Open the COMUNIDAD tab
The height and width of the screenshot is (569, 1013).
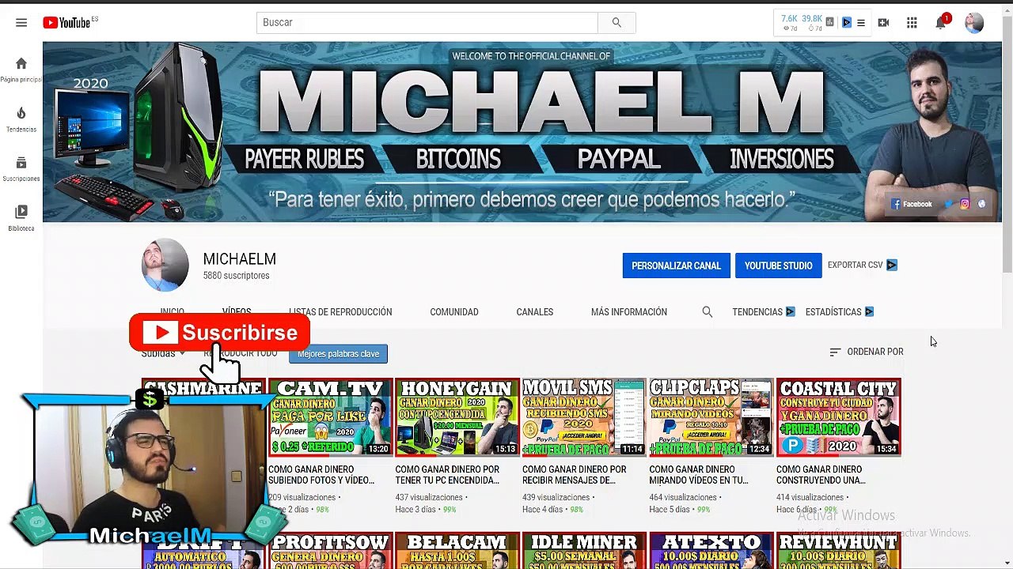pyautogui.click(x=454, y=312)
